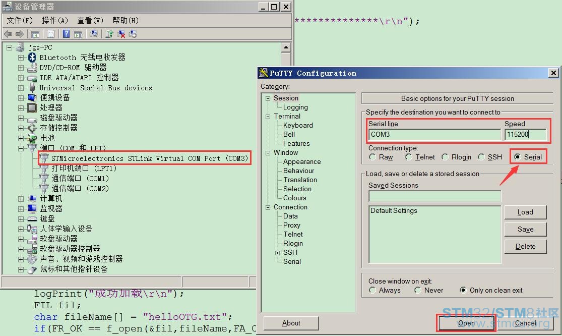This screenshot has height=336, width=562.
Task: Click the DVD/CD-ROM drive icon
Action: [x=32, y=68]
